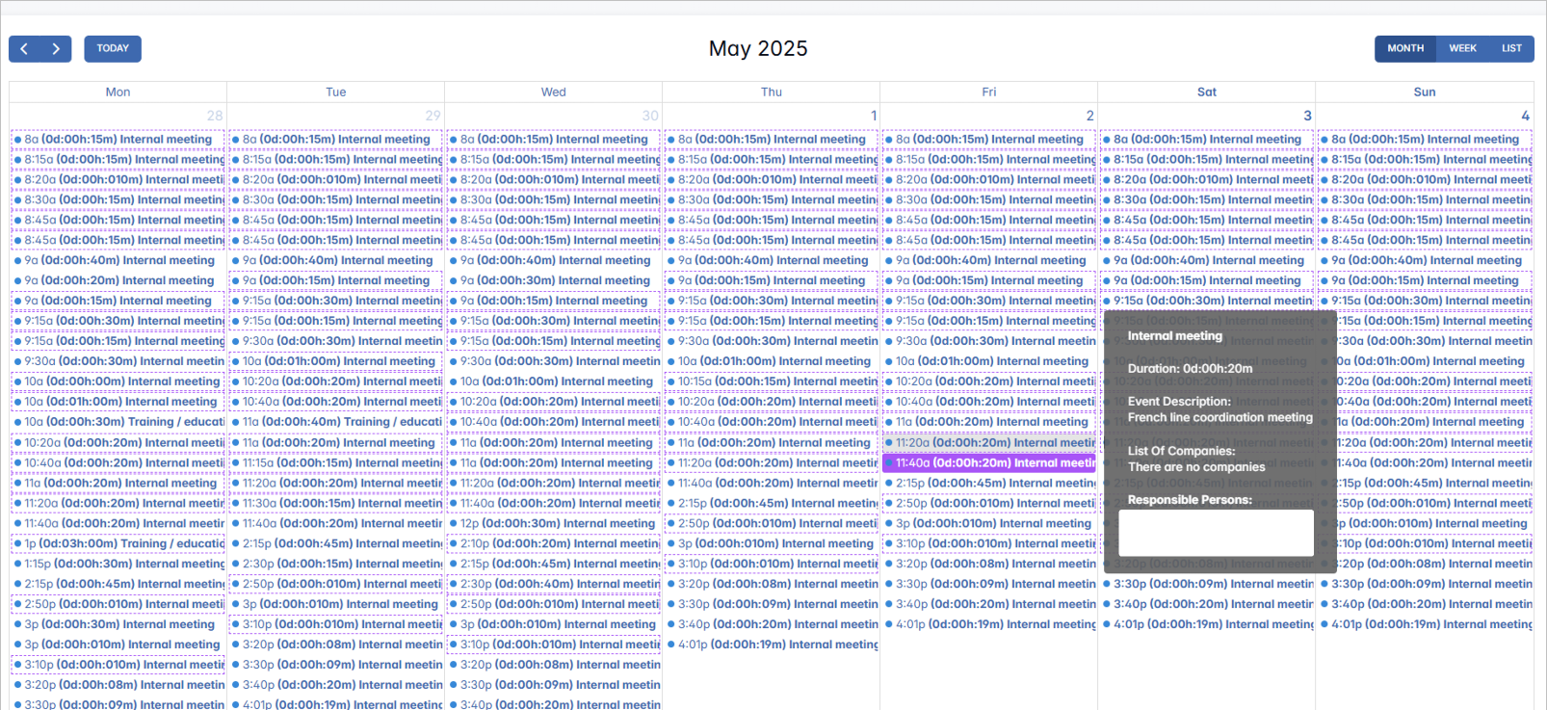Click the Sat column header
Viewport: 1547px width, 710px height.
coord(1206,92)
